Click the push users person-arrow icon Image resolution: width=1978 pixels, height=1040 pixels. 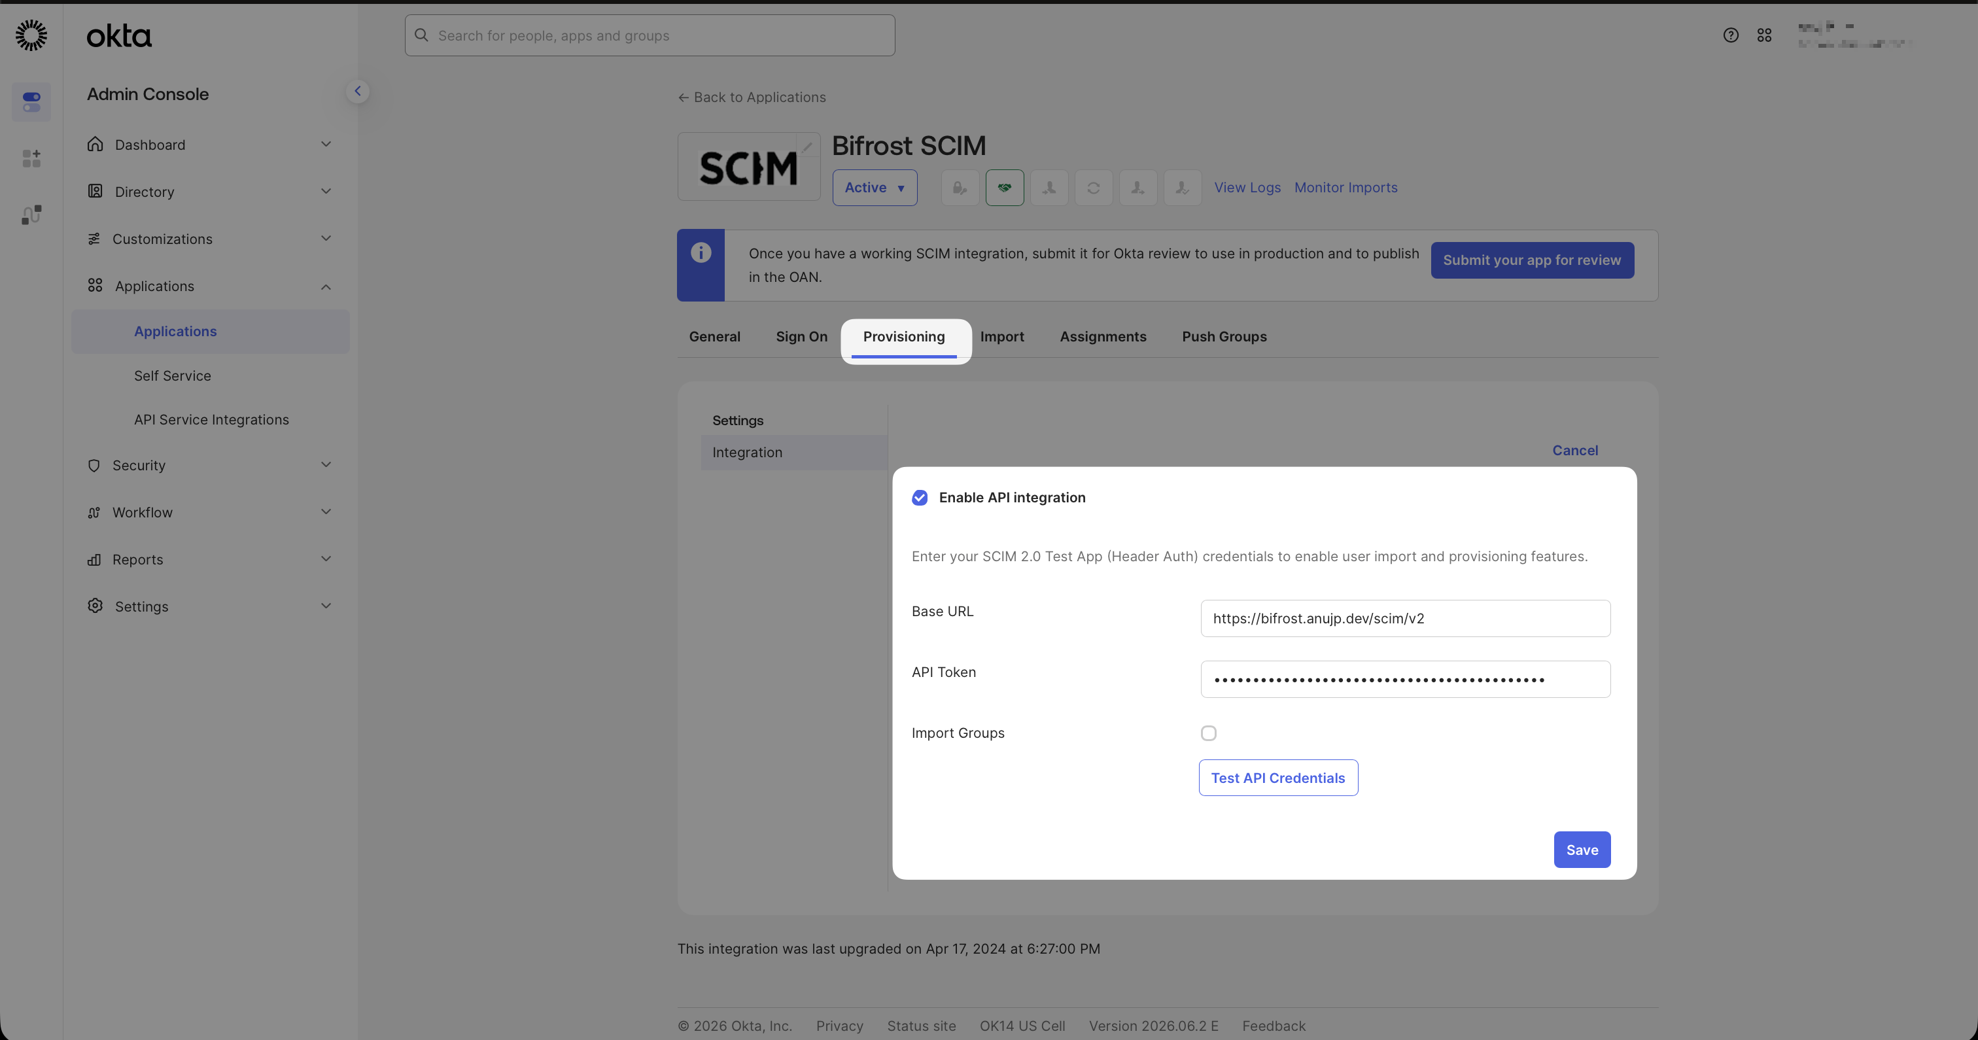(x=1138, y=188)
